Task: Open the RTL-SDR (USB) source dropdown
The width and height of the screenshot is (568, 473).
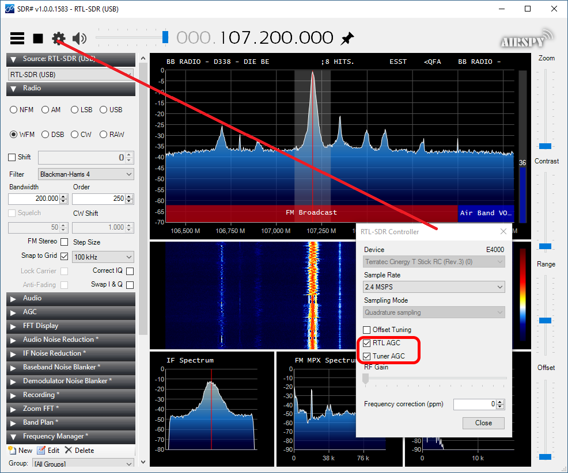Action: coord(71,75)
